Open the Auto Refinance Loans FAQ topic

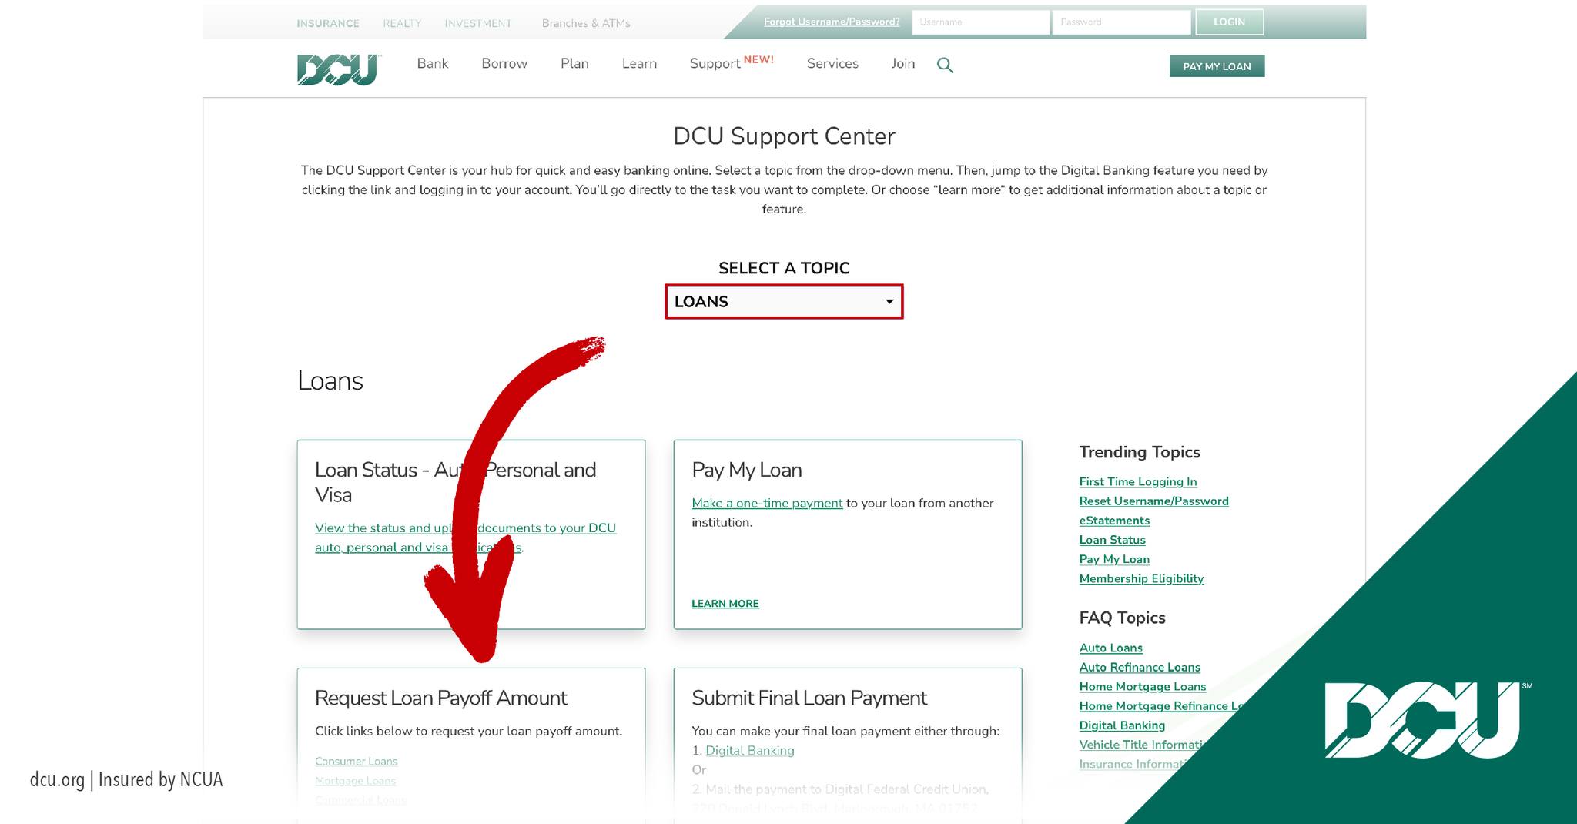tap(1140, 667)
